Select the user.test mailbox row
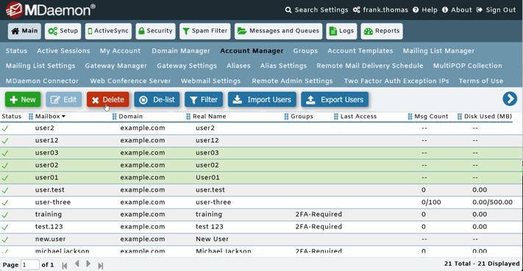Viewport: 523px width, 271px height. point(261,190)
